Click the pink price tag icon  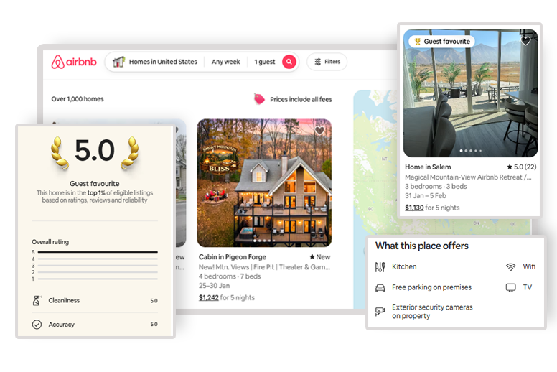[259, 99]
